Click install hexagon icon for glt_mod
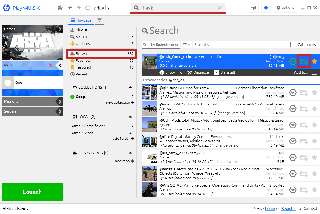This screenshot has width=320, height=214. pos(293,93)
